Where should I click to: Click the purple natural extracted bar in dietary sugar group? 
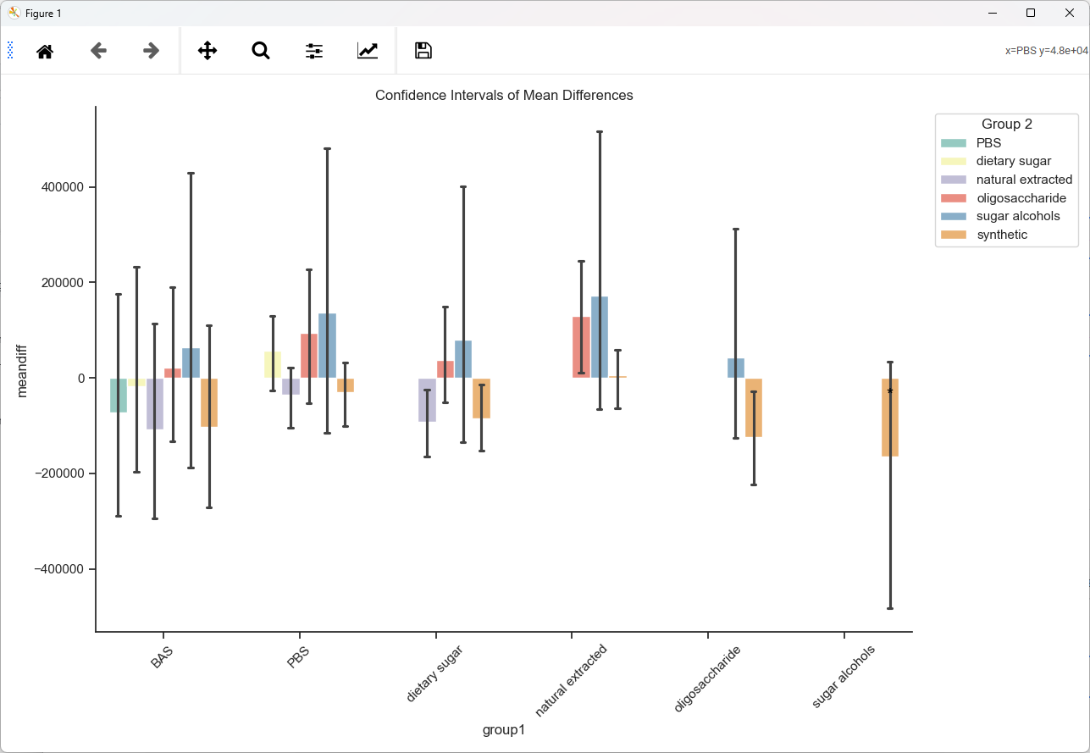[427, 400]
